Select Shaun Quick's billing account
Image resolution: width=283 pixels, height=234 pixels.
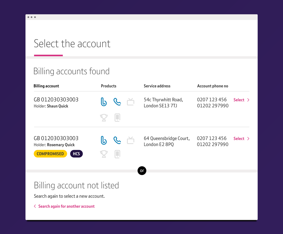point(239,100)
